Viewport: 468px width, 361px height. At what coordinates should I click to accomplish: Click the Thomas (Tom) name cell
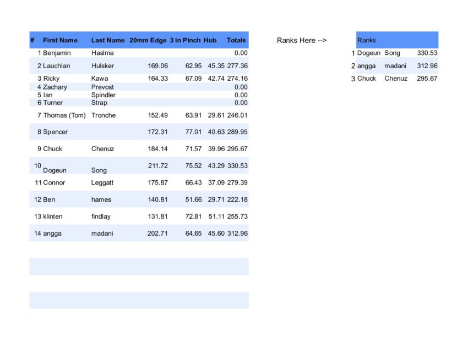[x=64, y=115]
